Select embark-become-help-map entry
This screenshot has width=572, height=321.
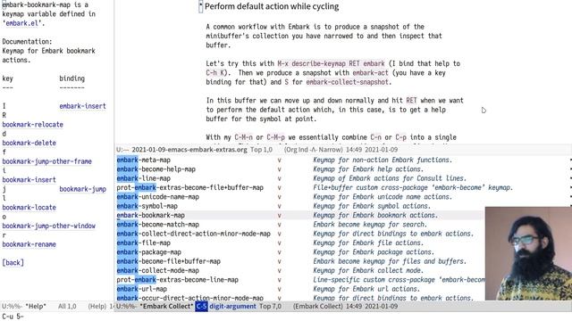click(x=156, y=169)
